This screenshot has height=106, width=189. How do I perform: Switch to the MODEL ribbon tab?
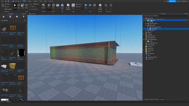[x=30, y=1]
